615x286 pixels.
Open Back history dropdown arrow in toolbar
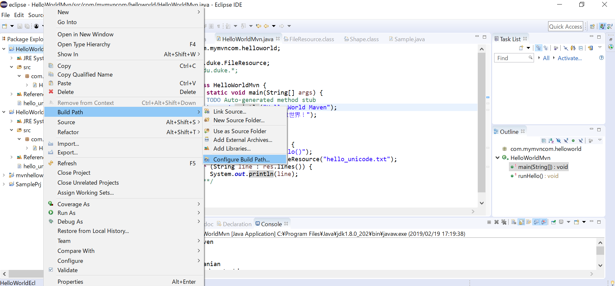coord(274,26)
